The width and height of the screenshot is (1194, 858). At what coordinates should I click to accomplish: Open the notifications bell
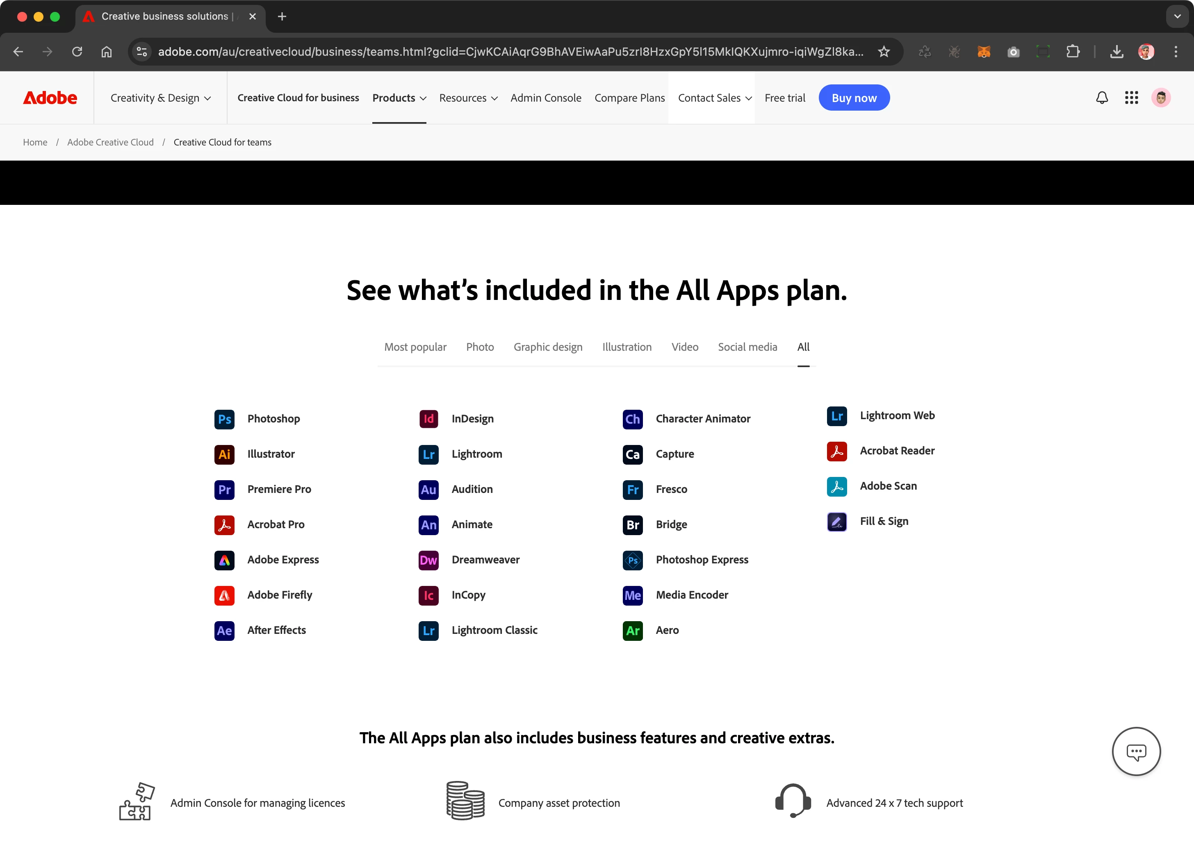1101,98
